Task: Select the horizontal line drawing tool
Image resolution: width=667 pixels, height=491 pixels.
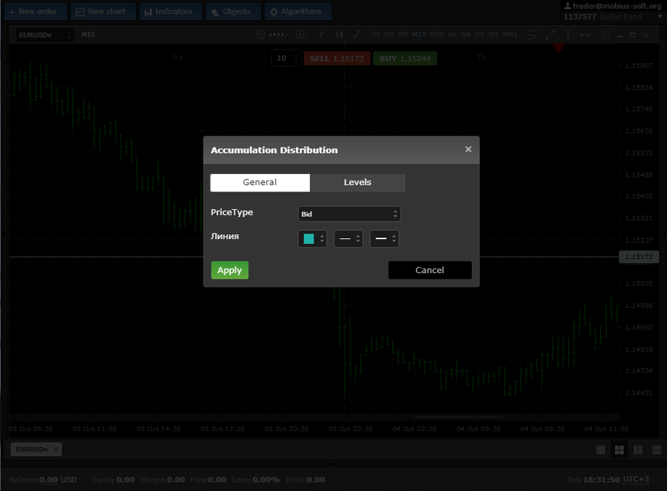Action: pyautogui.click(x=585, y=35)
